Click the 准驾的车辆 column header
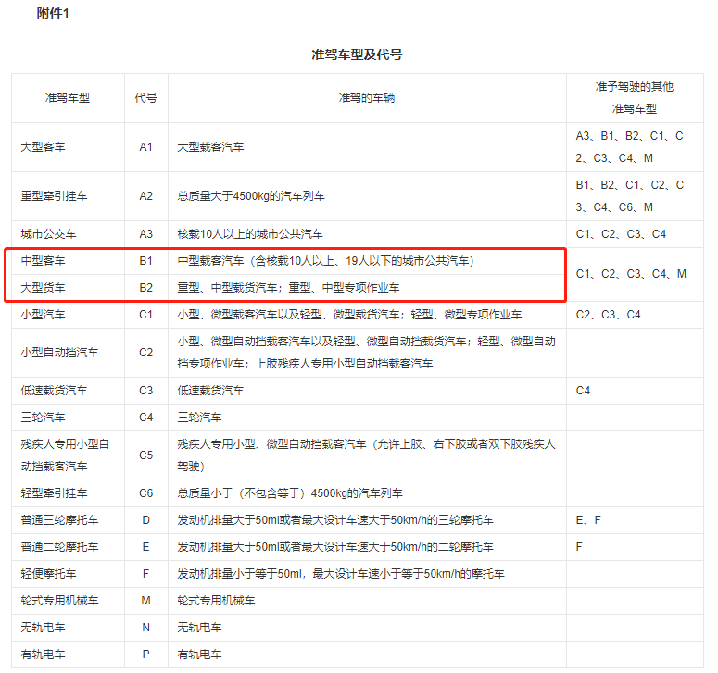 (367, 98)
